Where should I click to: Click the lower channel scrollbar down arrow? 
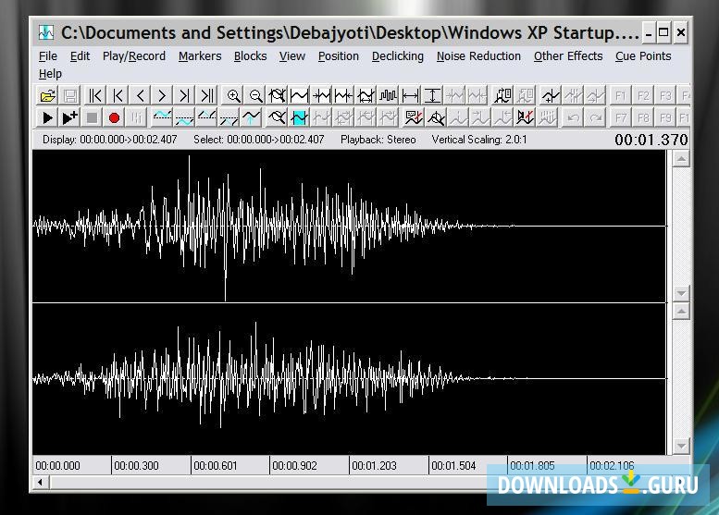[681, 446]
